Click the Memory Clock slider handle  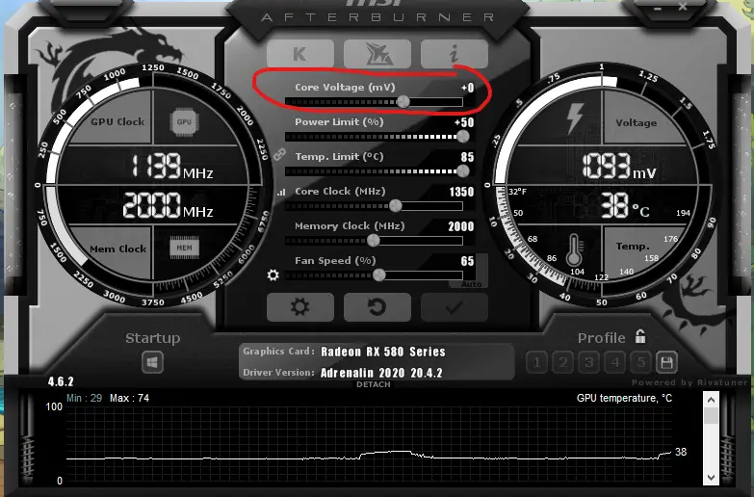coord(374,240)
